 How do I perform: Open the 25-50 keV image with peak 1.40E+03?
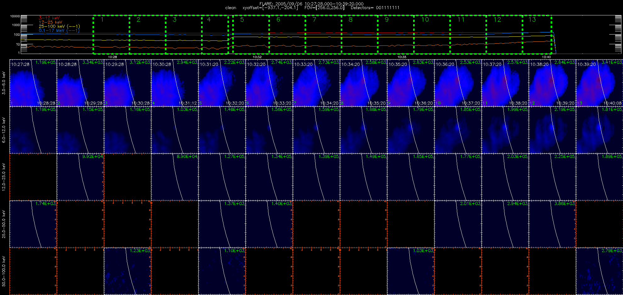[x=269, y=224]
